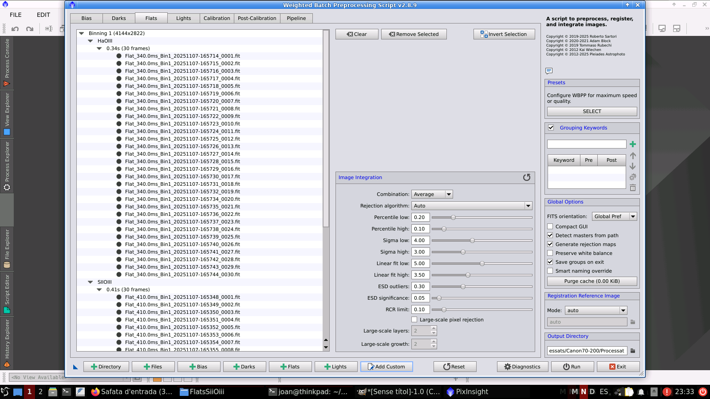
Task: Click the move keyword up arrow
Action: click(x=633, y=156)
